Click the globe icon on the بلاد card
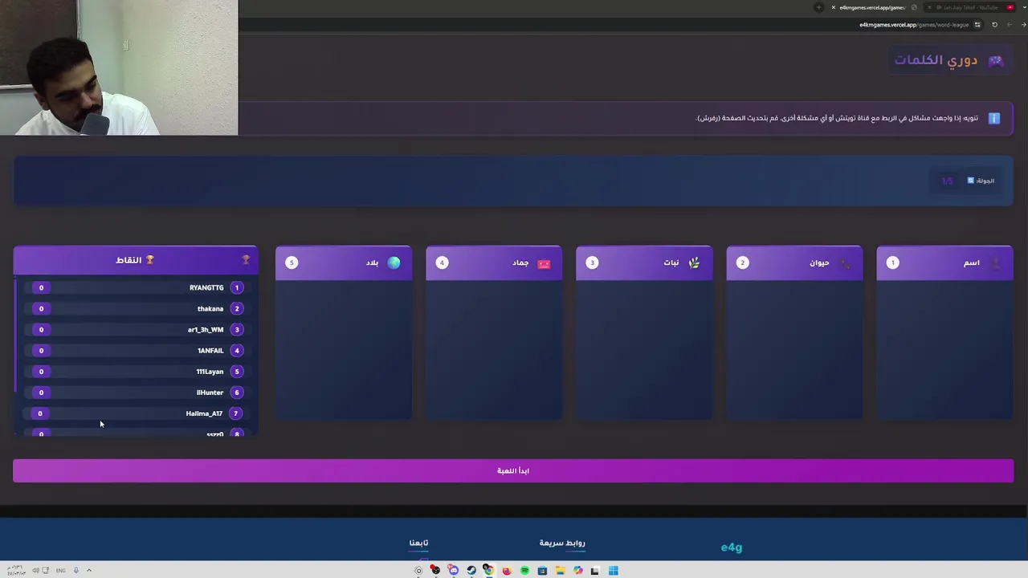The height and width of the screenshot is (578, 1028). click(394, 263)
